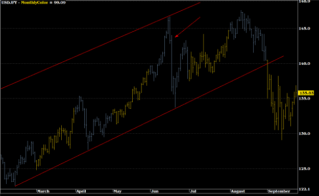Image resolution: width=319 pixels, height=196 pixels.
Task: Click the USDJPY symbol label
Action: click(9, 3)
